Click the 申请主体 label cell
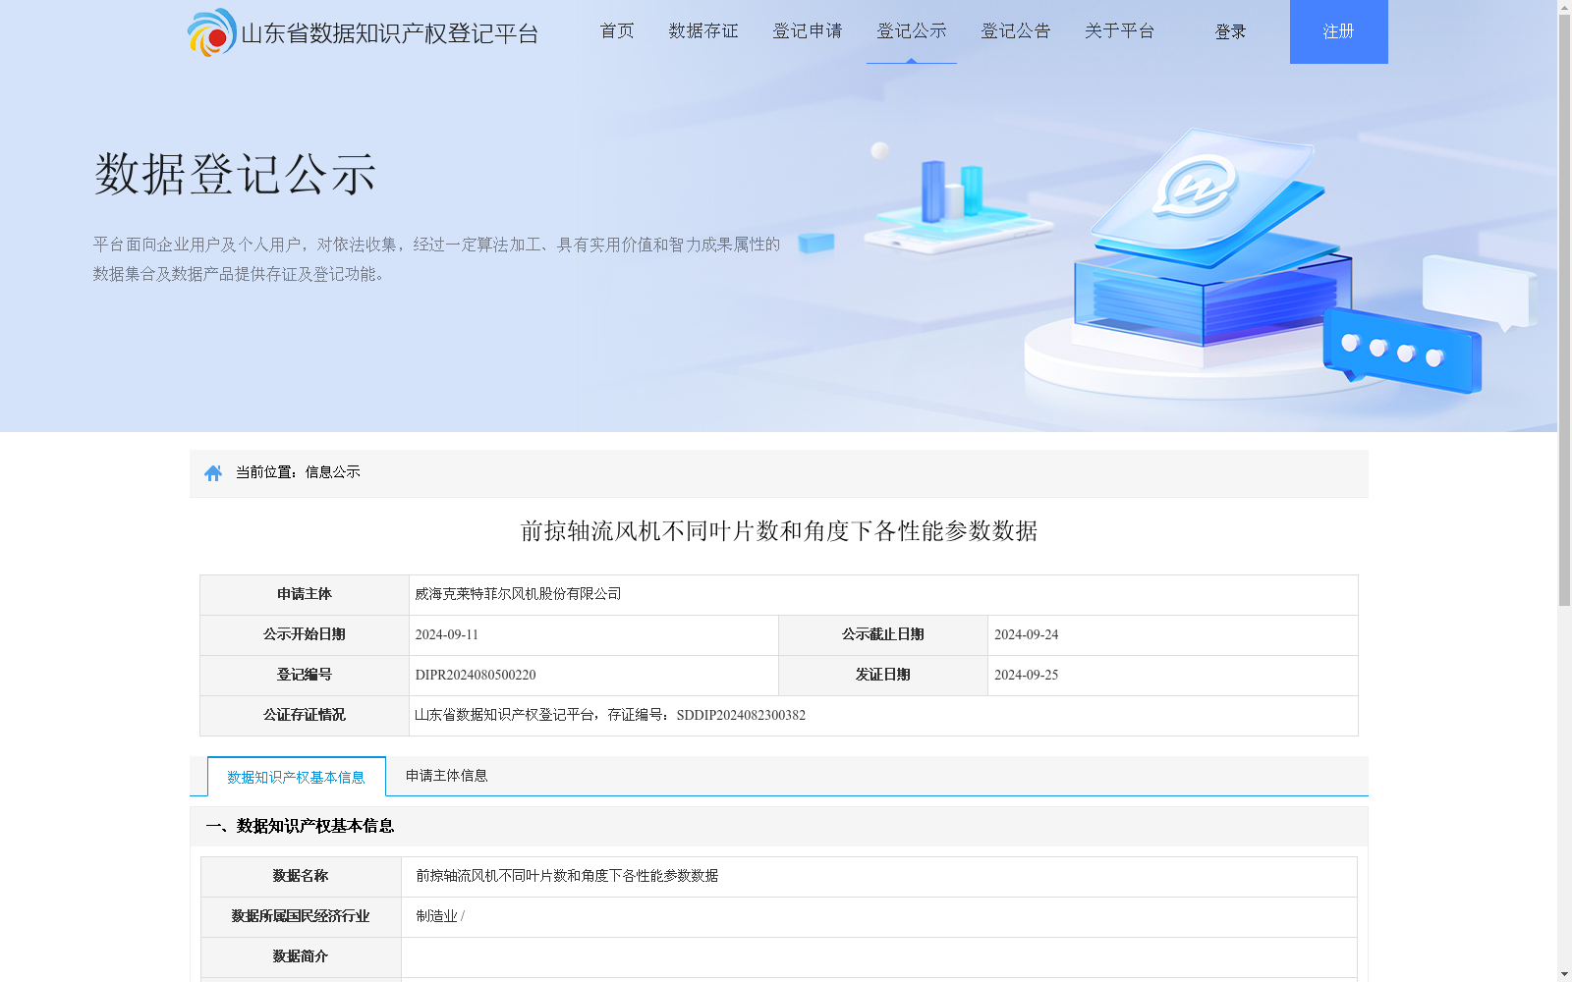The width and height of the screenshot is (1572, 982). click(x=305, y=595)
